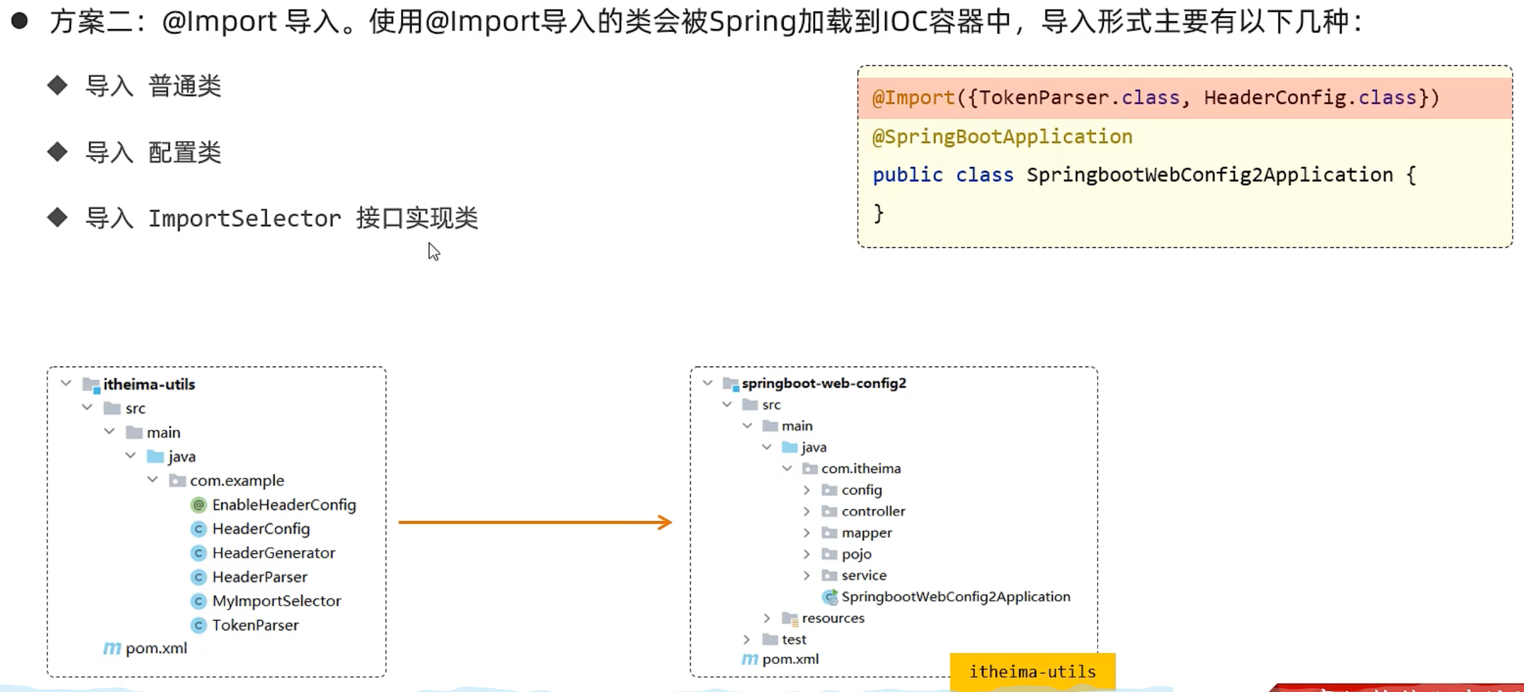1524x692 pixels.
Task: Select pom.xml under springboot-web-config2
Action: (x=790, y=659)
